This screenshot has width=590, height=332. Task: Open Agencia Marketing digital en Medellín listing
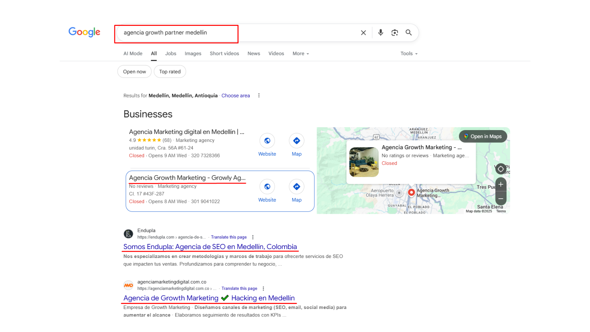[187, 132]
